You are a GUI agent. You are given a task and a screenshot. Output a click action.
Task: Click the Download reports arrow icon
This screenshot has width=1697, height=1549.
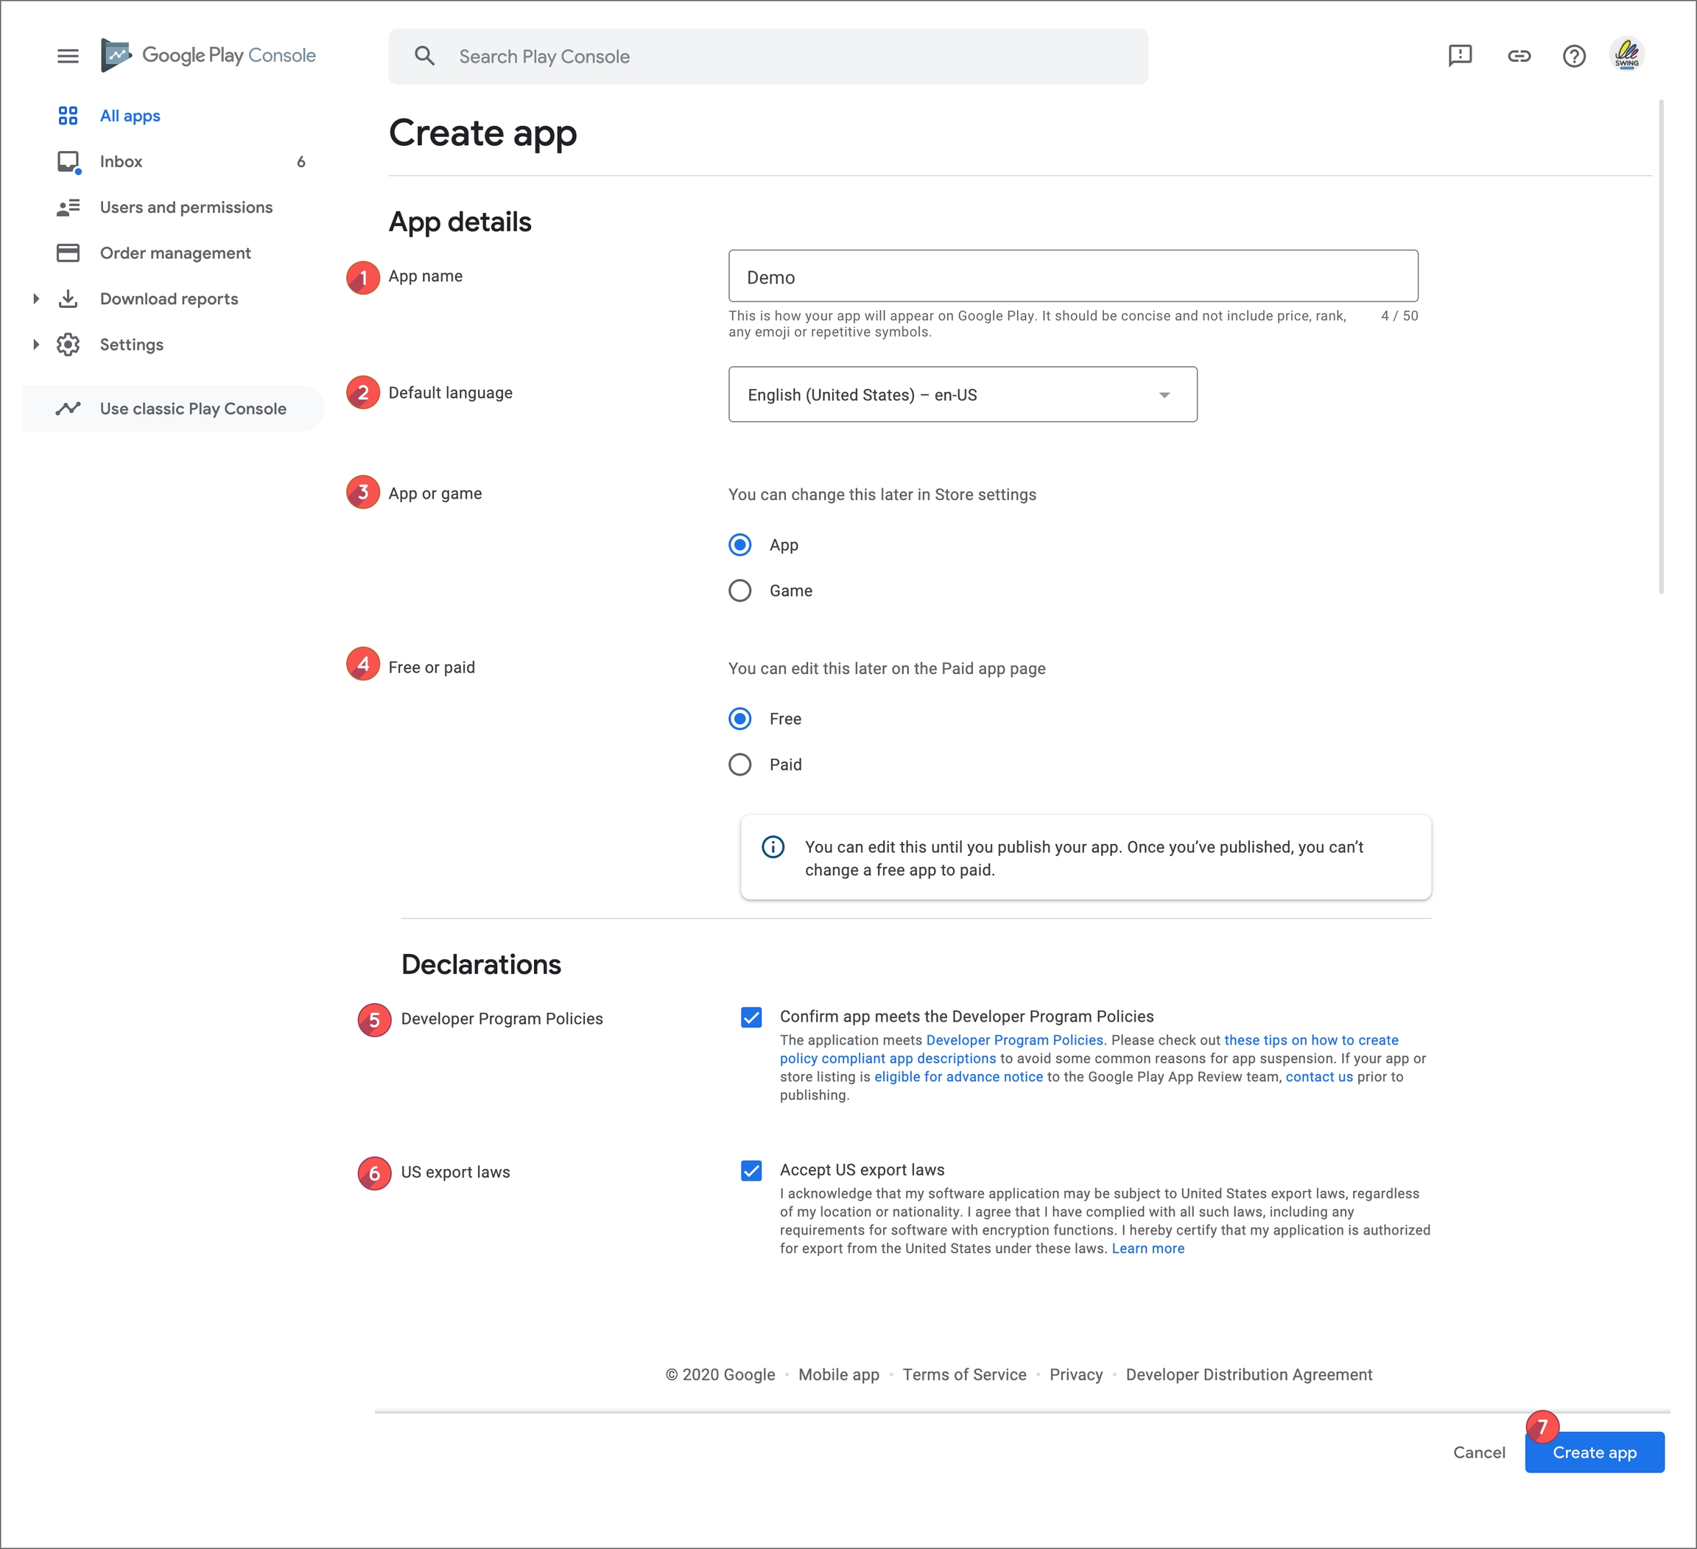[x=68, y=299]
